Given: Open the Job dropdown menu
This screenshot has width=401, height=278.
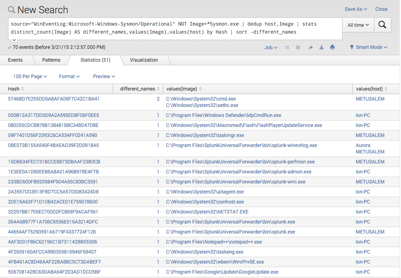Looking at the screenshot, I should click(x=270, y=47).
